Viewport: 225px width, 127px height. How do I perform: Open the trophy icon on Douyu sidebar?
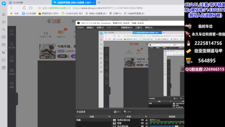[12, 85]
